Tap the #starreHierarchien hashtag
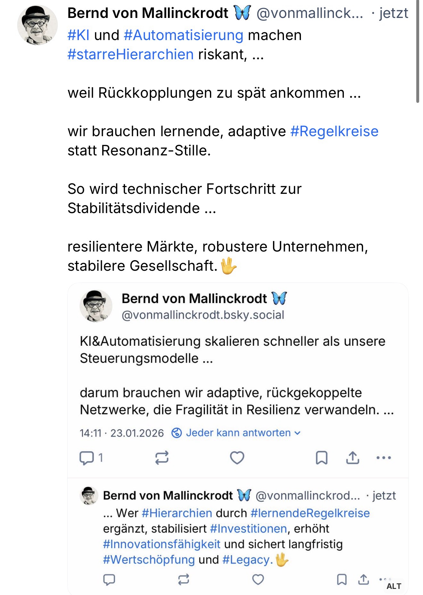423x595 pixels. [x=131, y=54]
